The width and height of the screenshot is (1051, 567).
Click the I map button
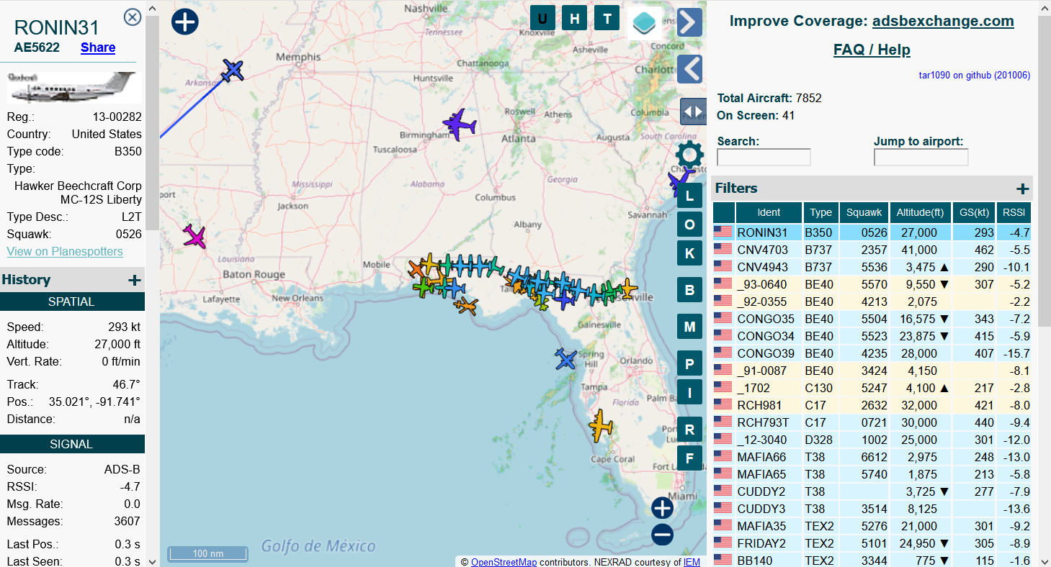(x=689, y=393)
